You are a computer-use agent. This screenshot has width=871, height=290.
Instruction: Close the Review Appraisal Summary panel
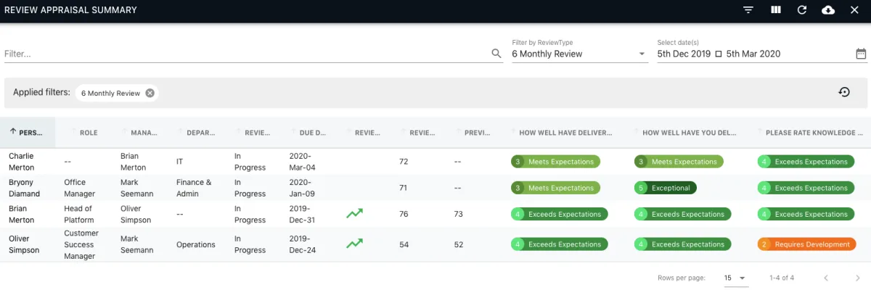click(x=854, y=10)
